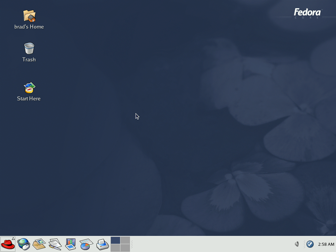Open the email client envelope icon

[39, 244]
